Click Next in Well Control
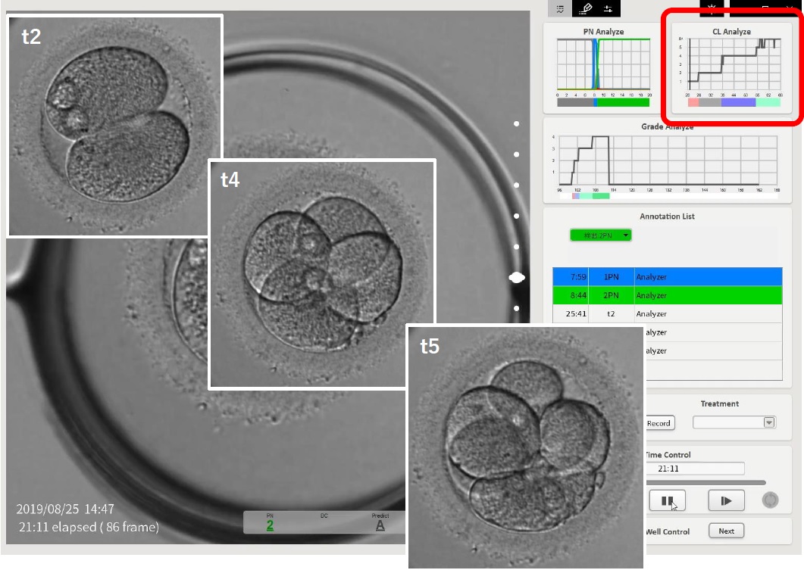Viewport: 804px width, 570px height. [x=726, y=531]
